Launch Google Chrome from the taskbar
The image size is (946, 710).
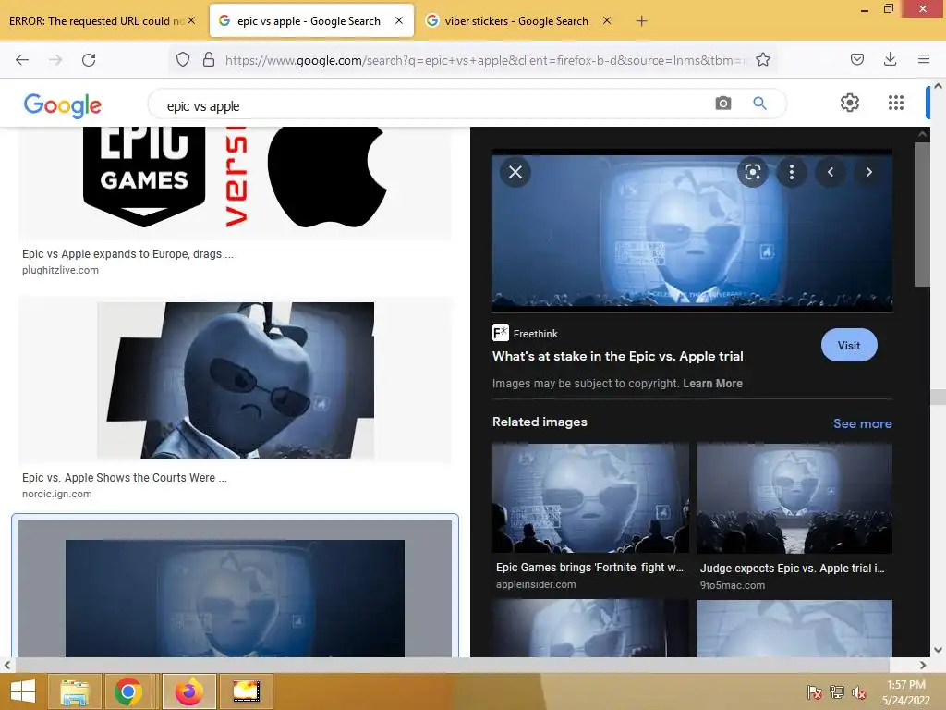[127, 692]
